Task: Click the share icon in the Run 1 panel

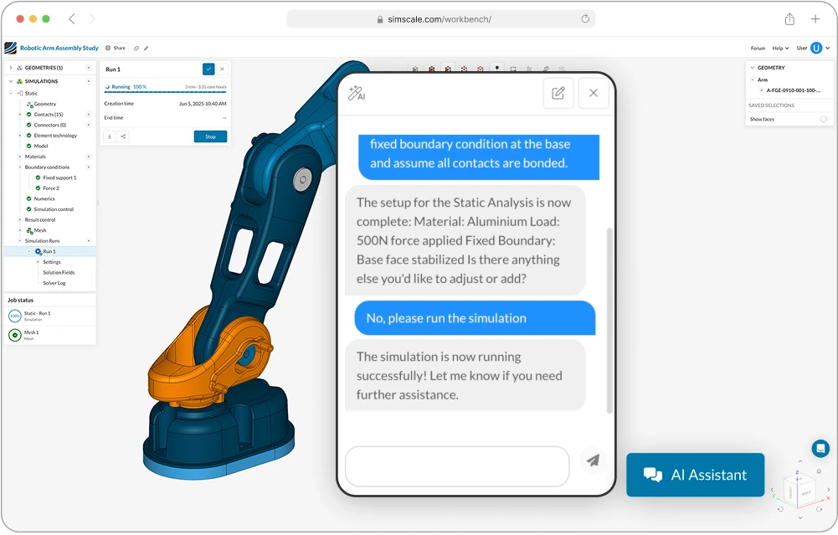Action: pyautogui.click(x=123, y=136)
